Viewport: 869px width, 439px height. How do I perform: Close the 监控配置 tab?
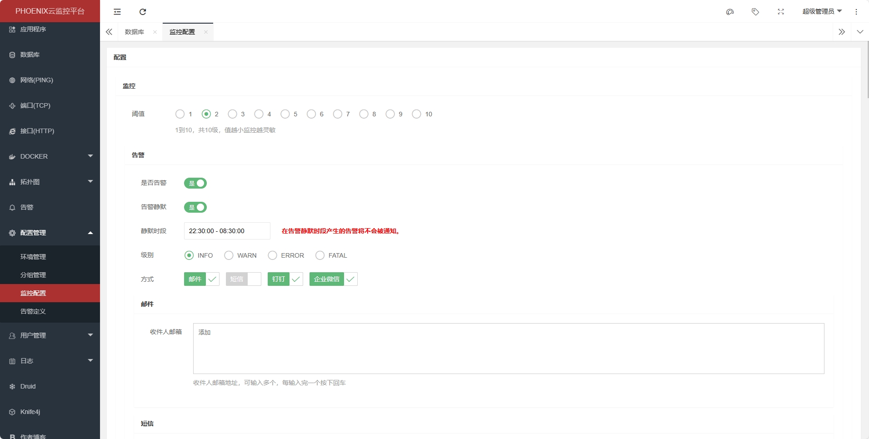pos(206,32)
